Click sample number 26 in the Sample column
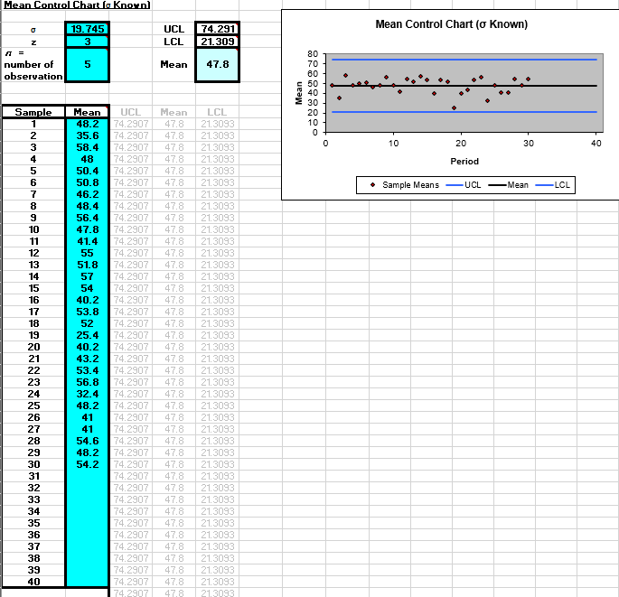This screenshot has width=619, height=597. click(33, 417)
